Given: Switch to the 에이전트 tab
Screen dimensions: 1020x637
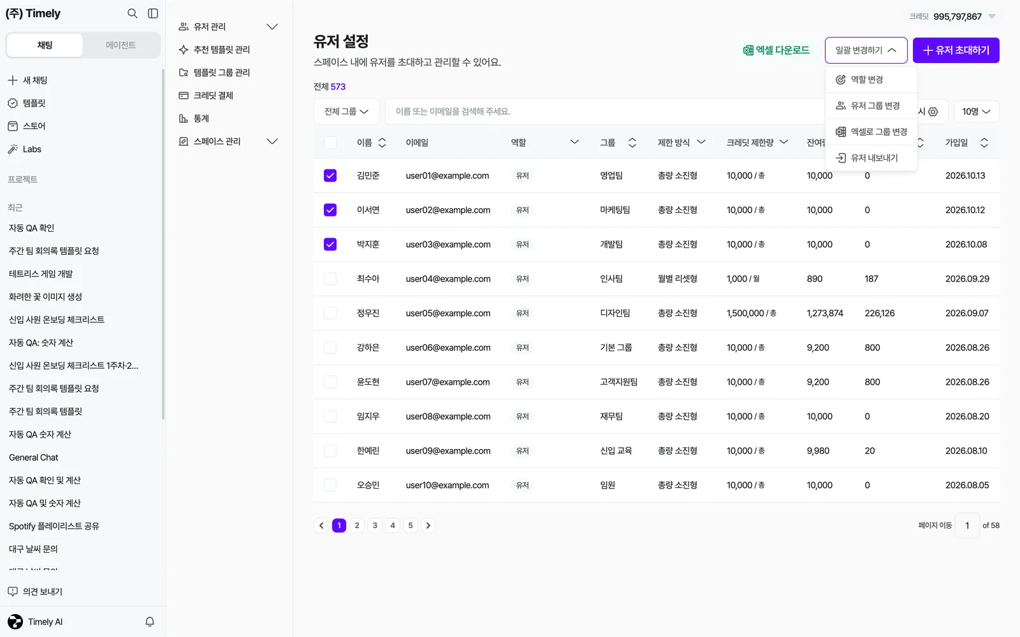Looking at the screenshot, I should pos(121,45).
